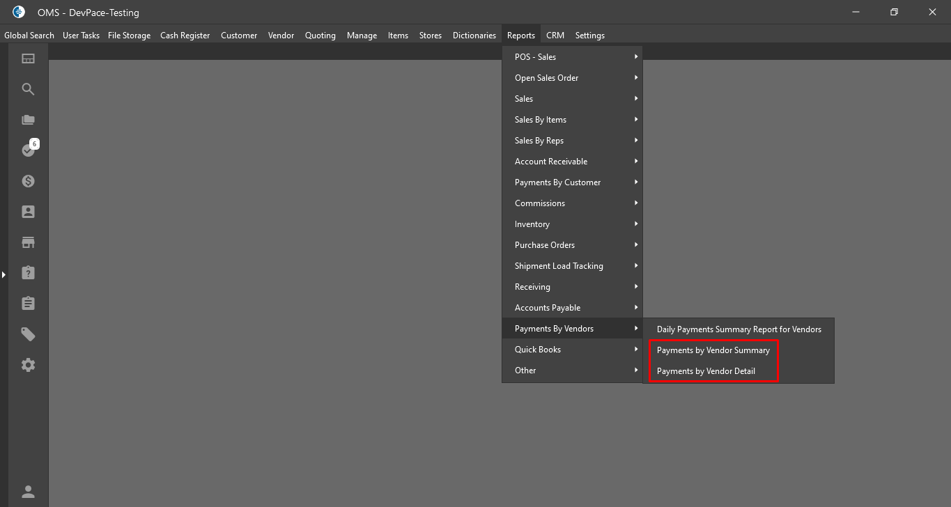Expand the sidebar with the white arrow

coord(3,275)
